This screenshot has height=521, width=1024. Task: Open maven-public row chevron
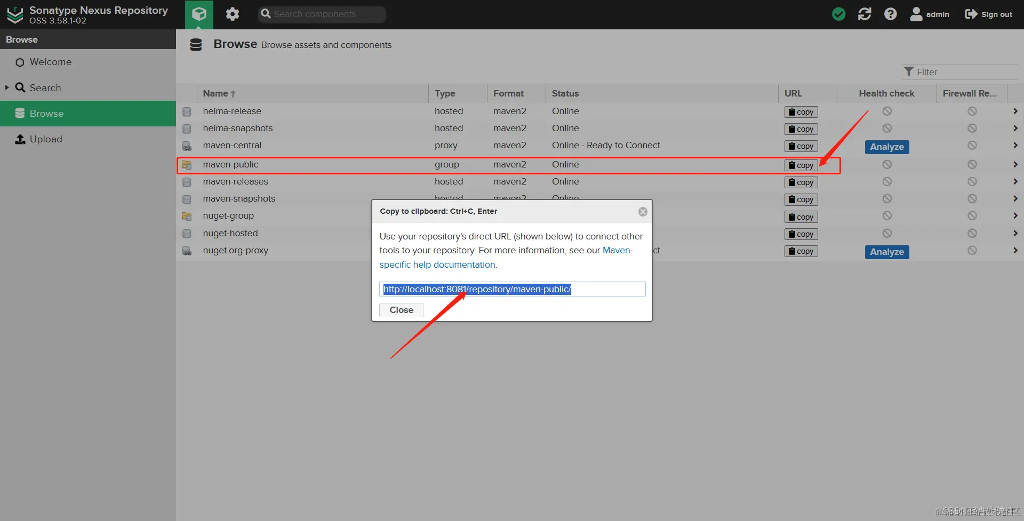(x=1015, y=164)
